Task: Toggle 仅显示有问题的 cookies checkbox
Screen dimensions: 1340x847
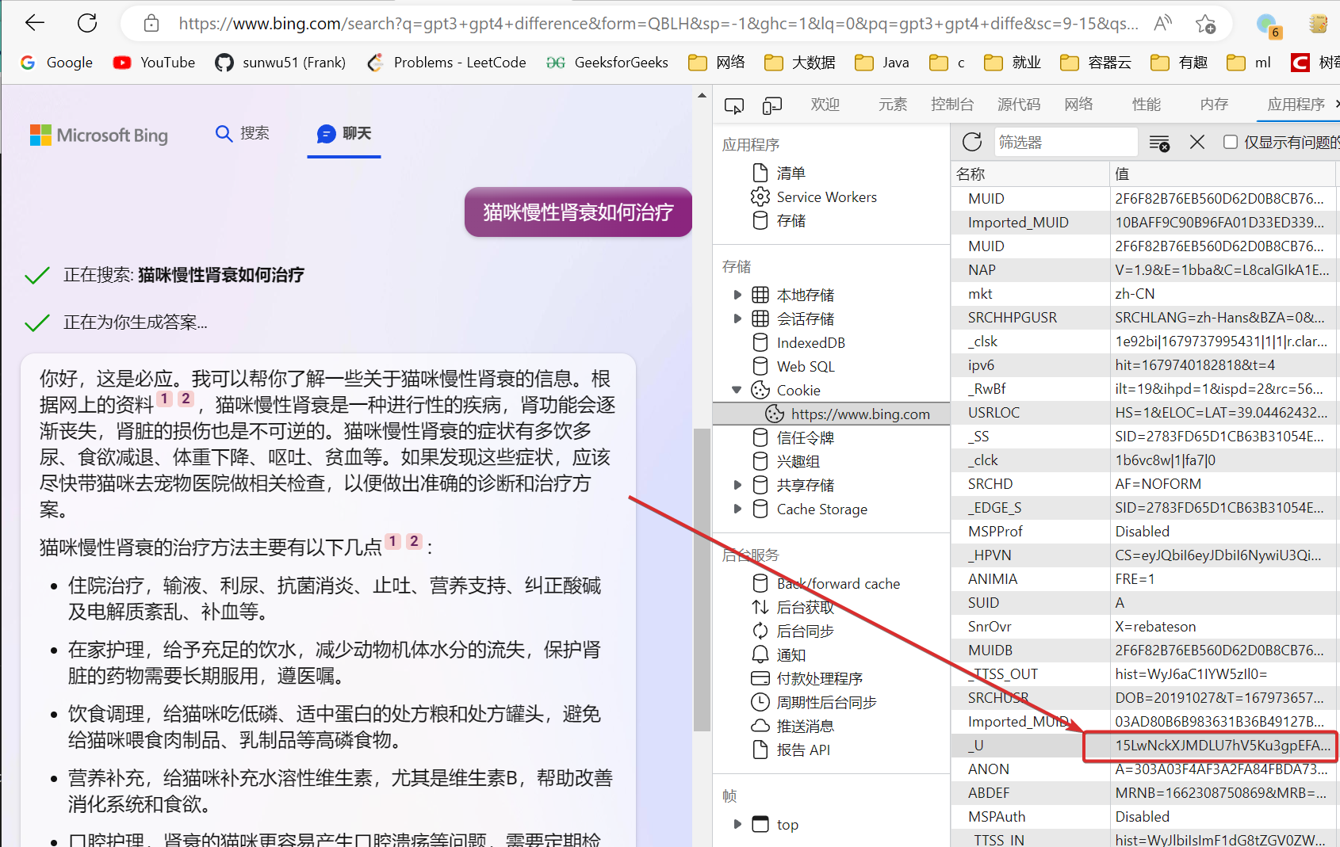Action: 1231,142
